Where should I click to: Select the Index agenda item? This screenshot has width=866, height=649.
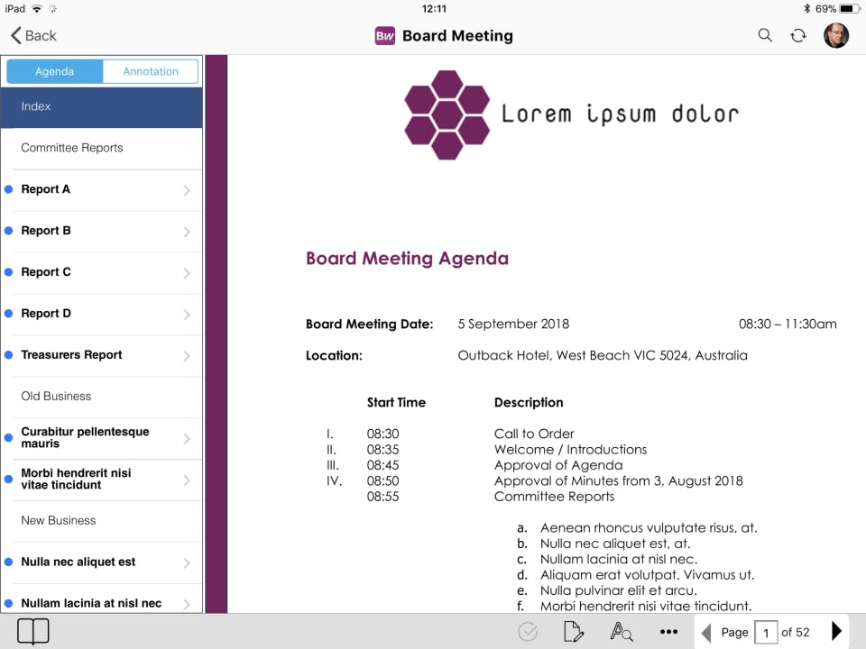click(x=102, y=107)
